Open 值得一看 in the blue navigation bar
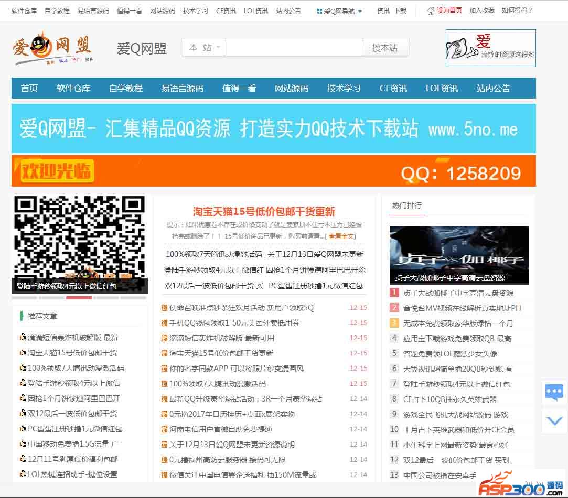 [x=239, y=88]
